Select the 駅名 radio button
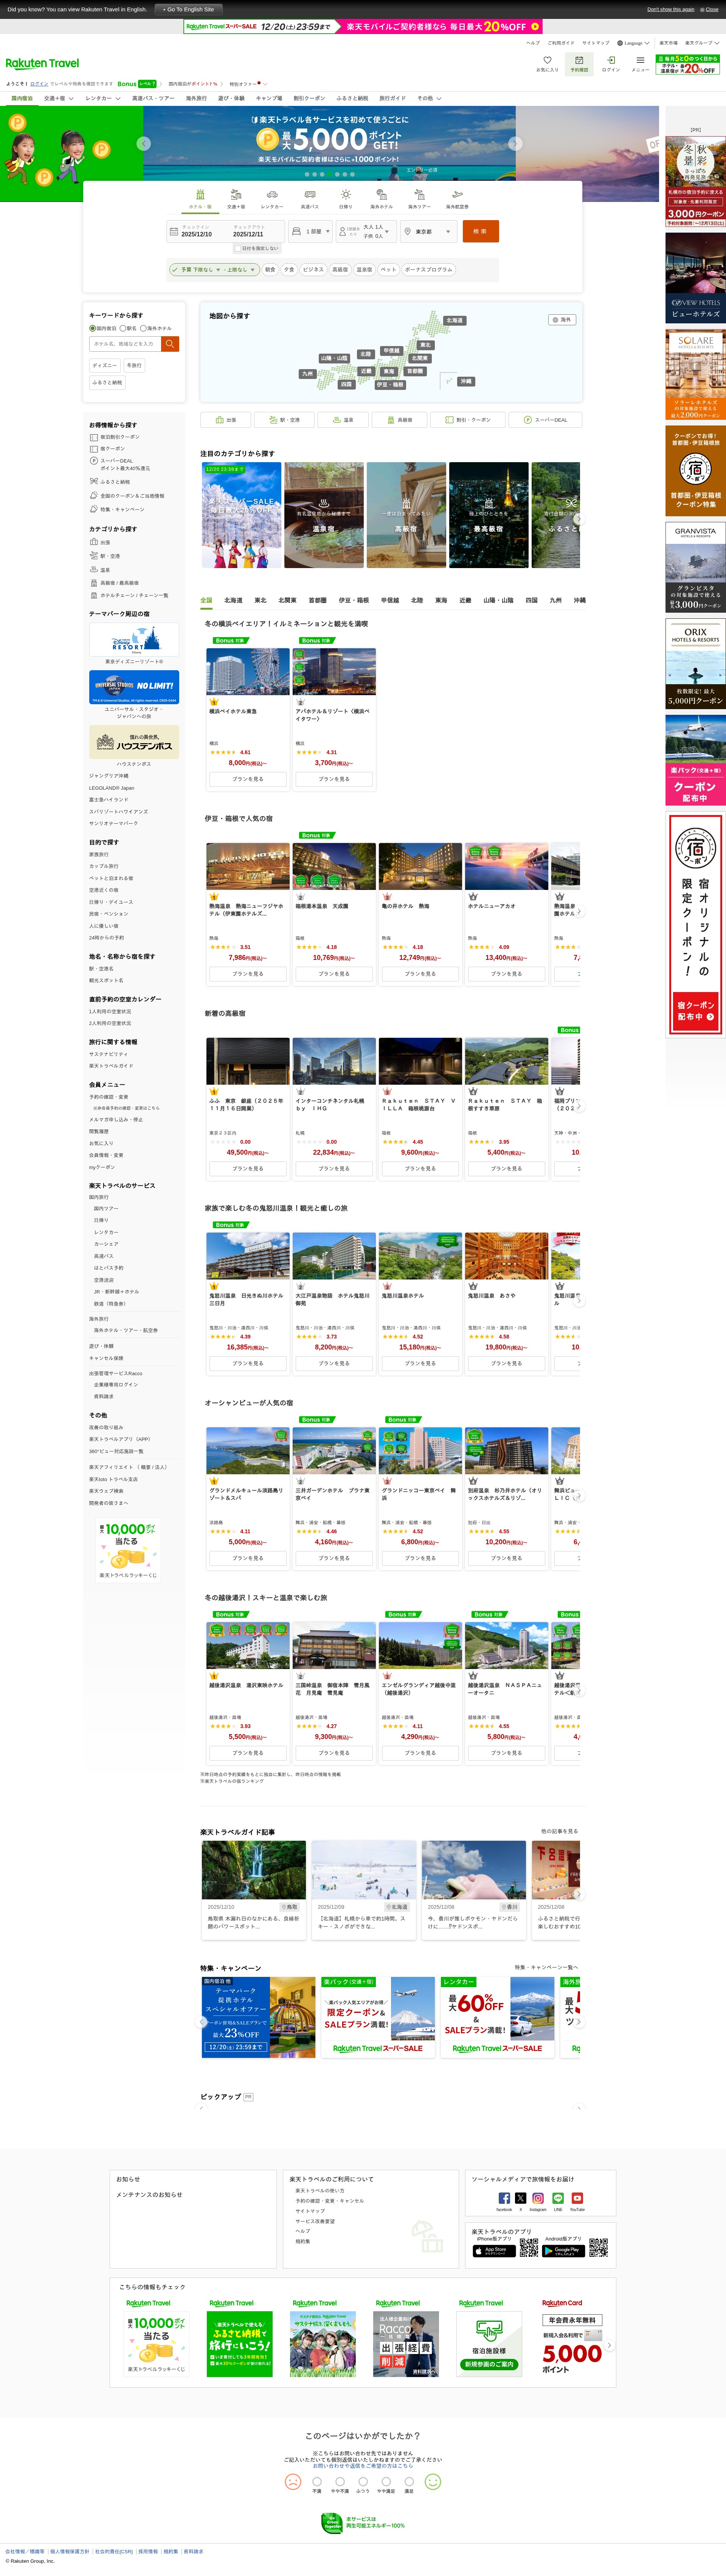Screen dimensions: 726x2576 (123, 328)
